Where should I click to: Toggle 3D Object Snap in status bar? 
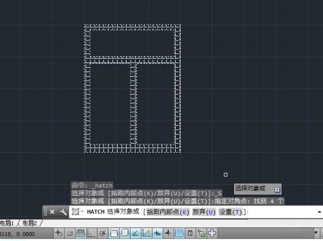click(125, 233)
